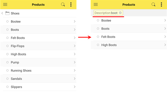Open Felt Boots chevron in filtered results
The height and width of the screenshot is (97, 167).
point(165,37)
